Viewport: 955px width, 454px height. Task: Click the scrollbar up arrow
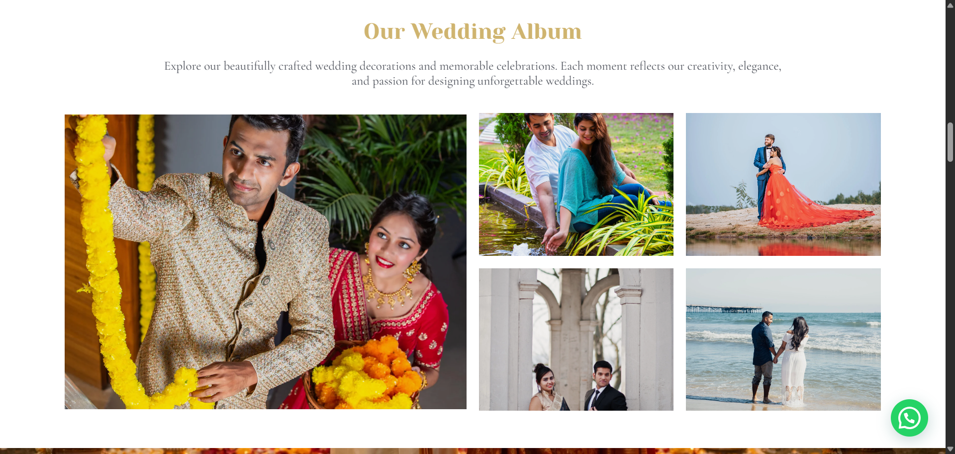pyautogui.click(x=950, y=5)
